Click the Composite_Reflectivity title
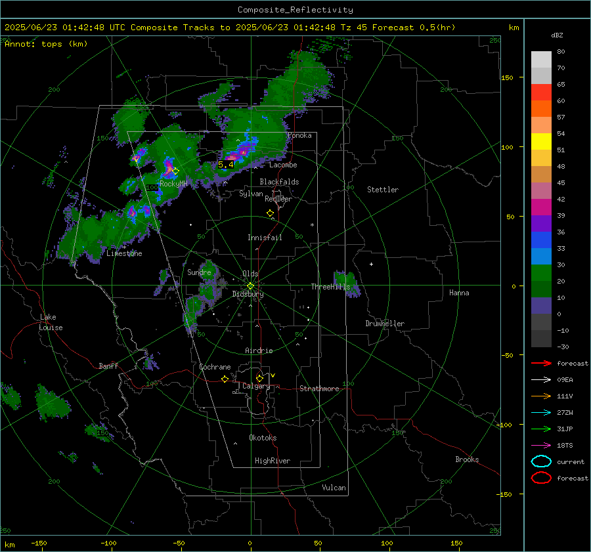The image size is (591, 552). [295, 10]
